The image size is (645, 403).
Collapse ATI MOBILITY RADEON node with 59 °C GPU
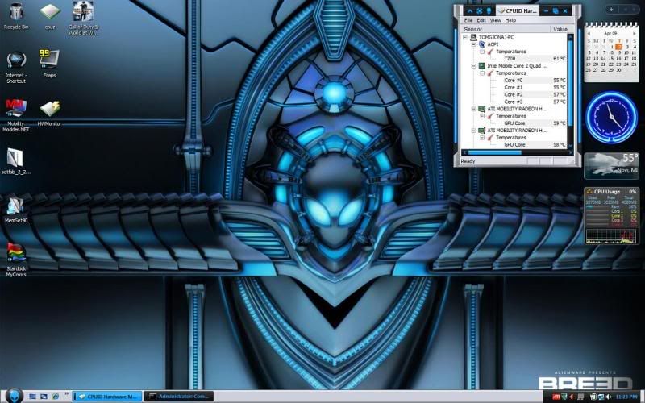(473, 109)
